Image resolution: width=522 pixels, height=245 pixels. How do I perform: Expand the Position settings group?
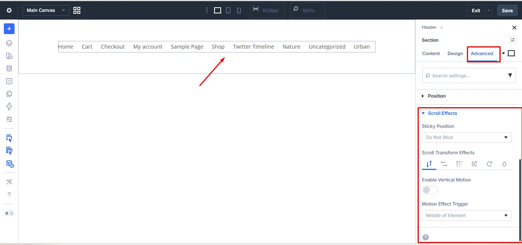click(437, 96)
